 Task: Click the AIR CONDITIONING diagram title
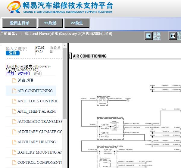click(x=90, y=56)
